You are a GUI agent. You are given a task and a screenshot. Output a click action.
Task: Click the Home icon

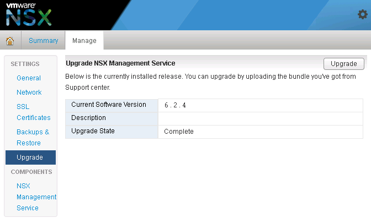pos(10,41)
